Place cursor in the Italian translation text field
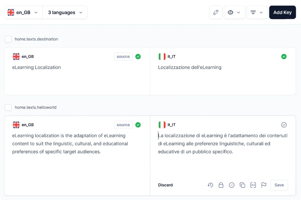The height and width of the screenshot is (200, 301). coord(221,144)
